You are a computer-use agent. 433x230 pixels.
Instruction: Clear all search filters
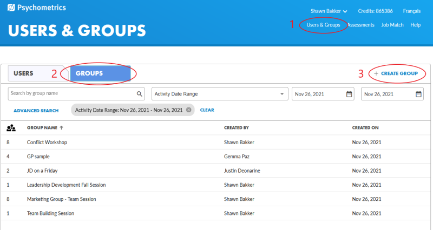[x=207, y=110]
